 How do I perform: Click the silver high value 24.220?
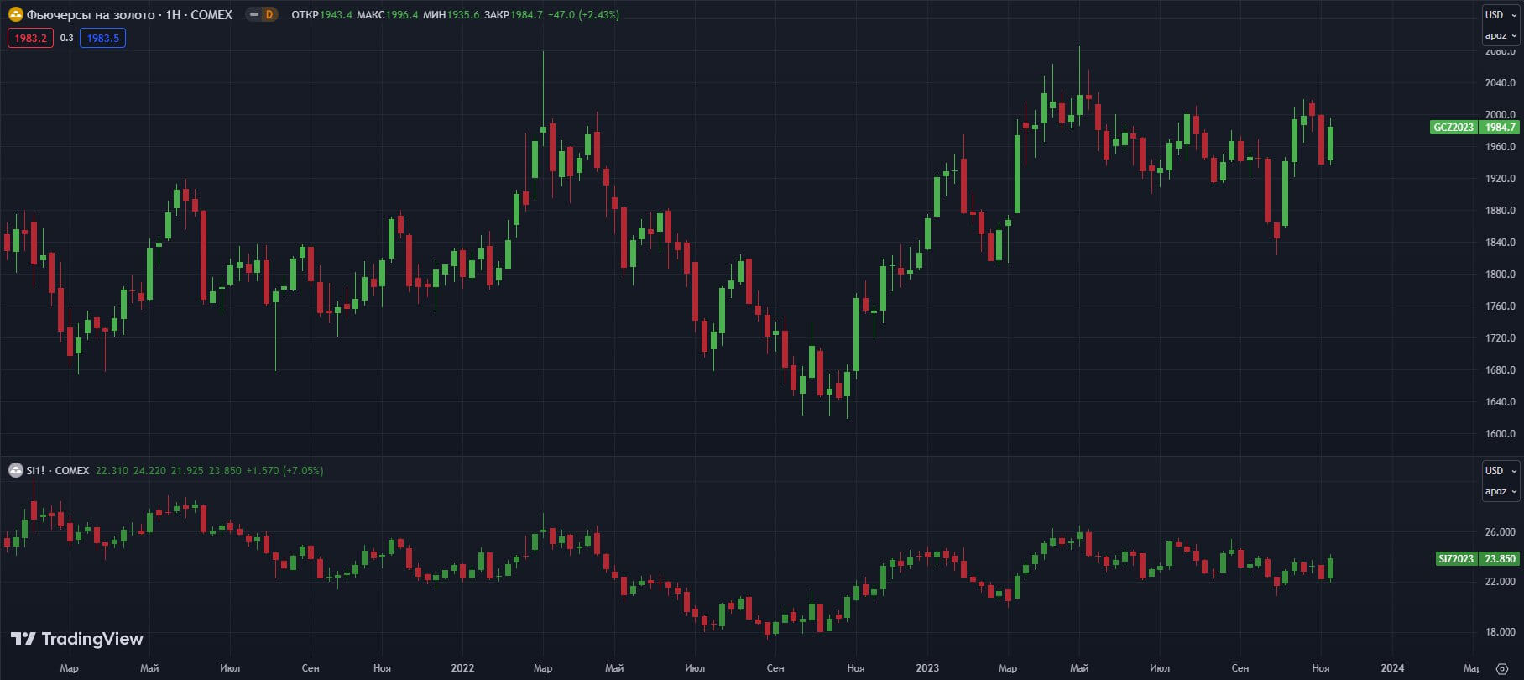(149, 470)
